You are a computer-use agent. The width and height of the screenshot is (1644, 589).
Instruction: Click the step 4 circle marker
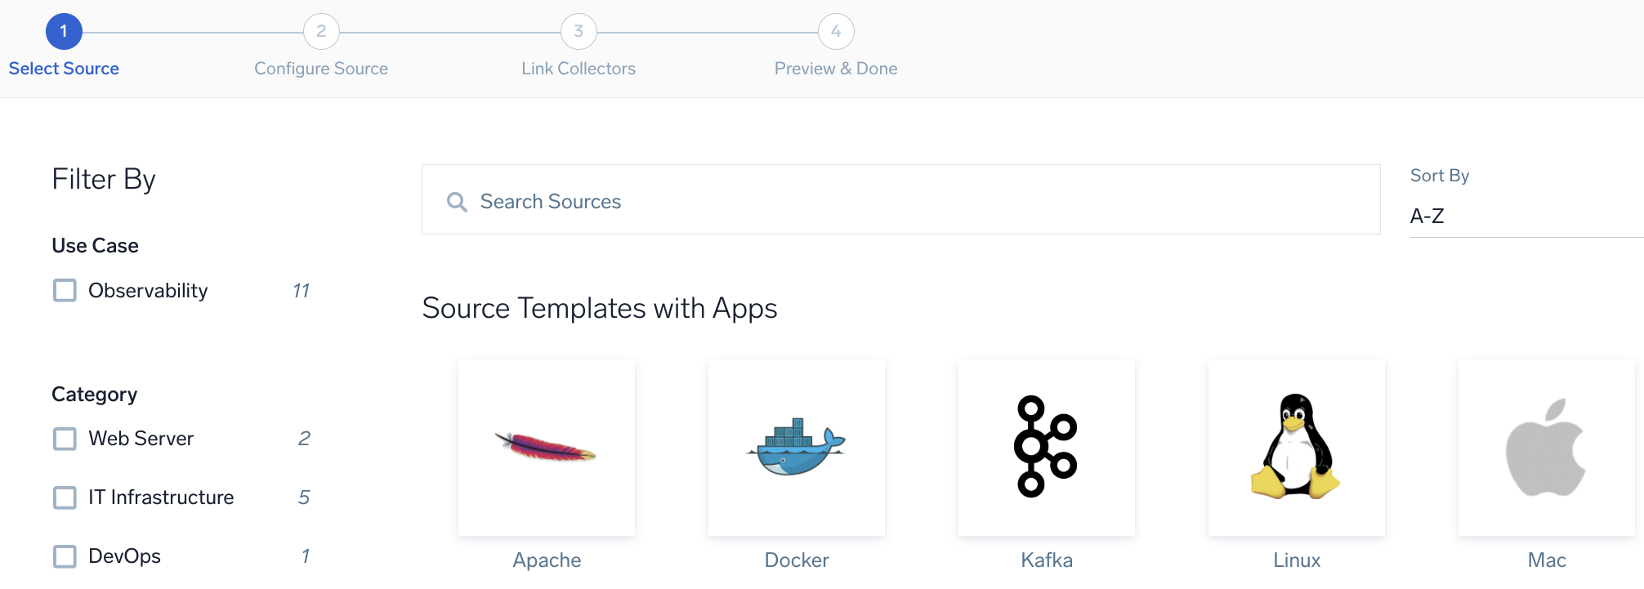point(835,31)
